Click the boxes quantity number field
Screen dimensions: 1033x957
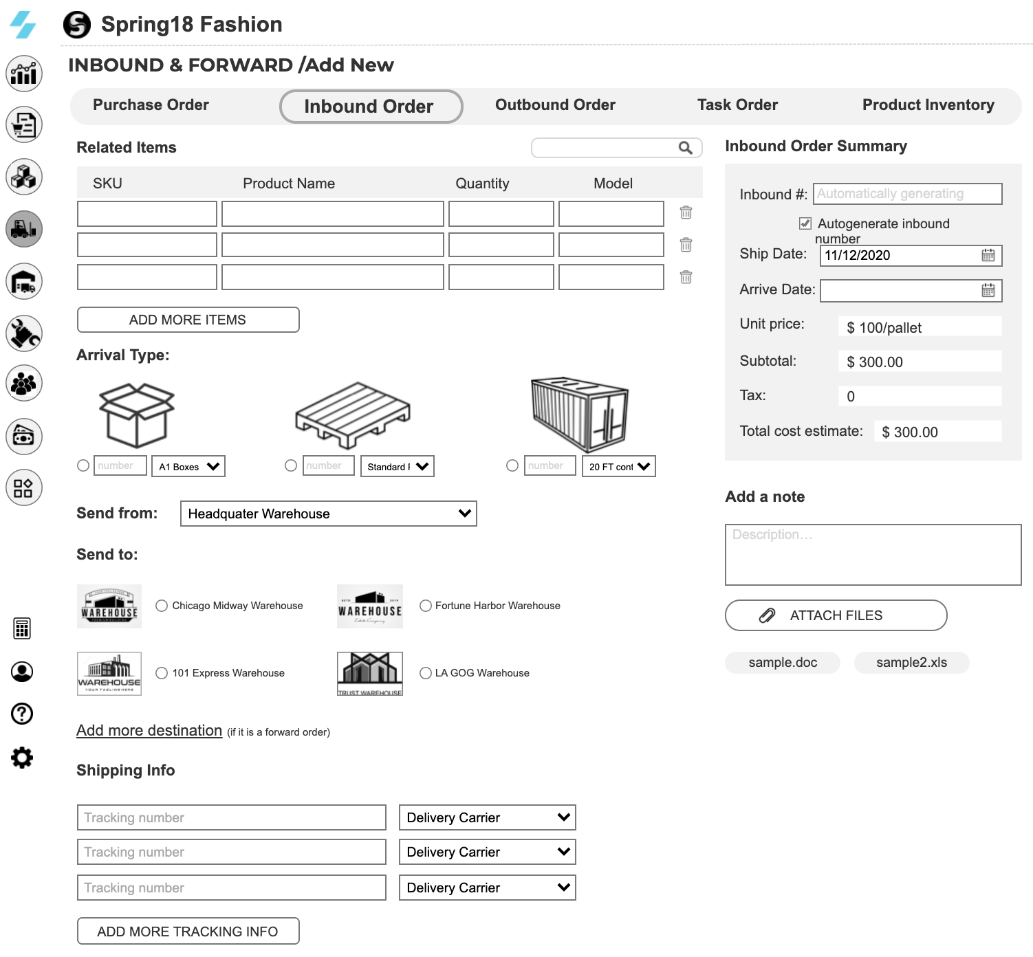(x=120, y=465)
